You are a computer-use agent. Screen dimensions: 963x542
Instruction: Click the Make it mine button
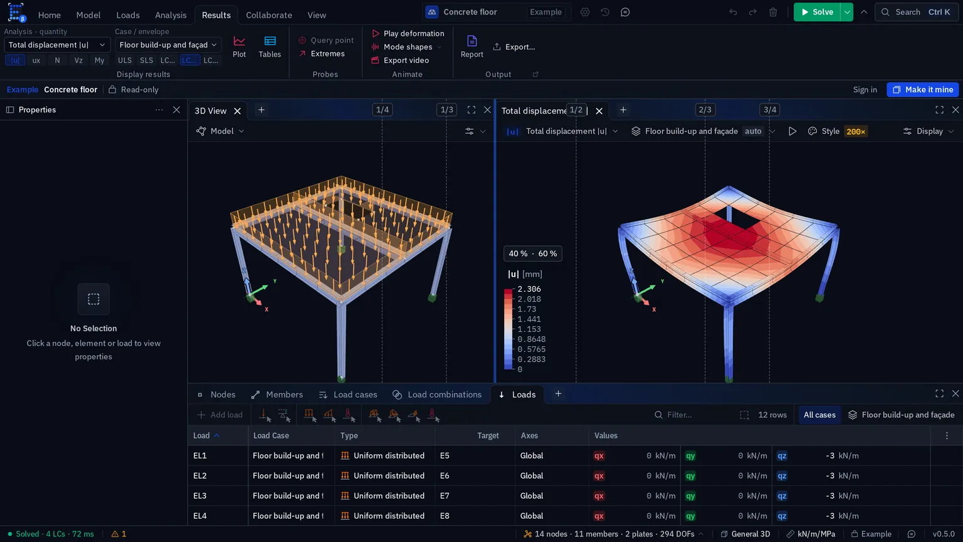(922, 90)
